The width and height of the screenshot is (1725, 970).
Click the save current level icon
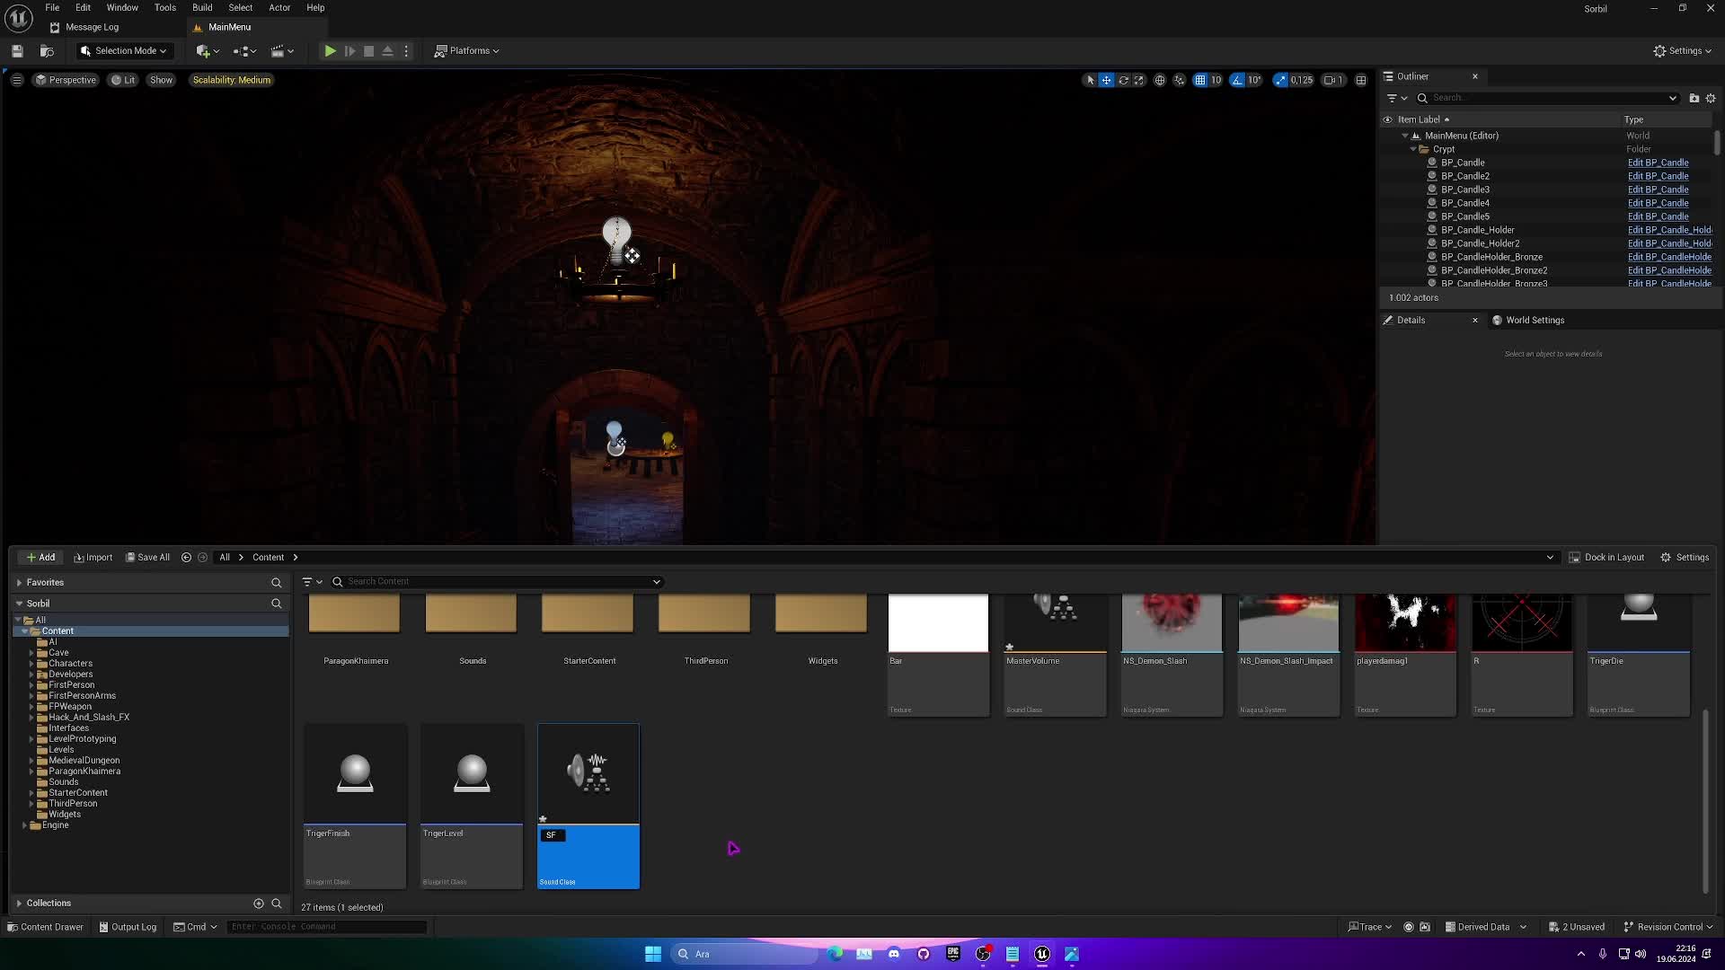point(17,51)
